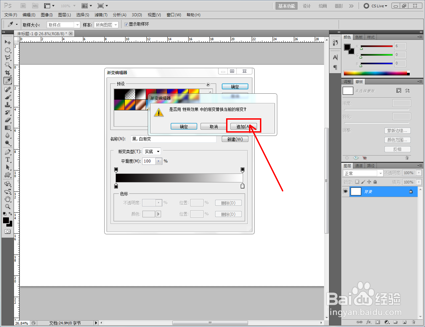Toggle the 显示取样环 checkbox

tap(126, 24)
